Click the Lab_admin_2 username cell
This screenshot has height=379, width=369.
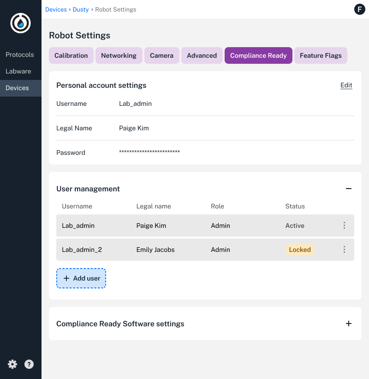point(82,250)
